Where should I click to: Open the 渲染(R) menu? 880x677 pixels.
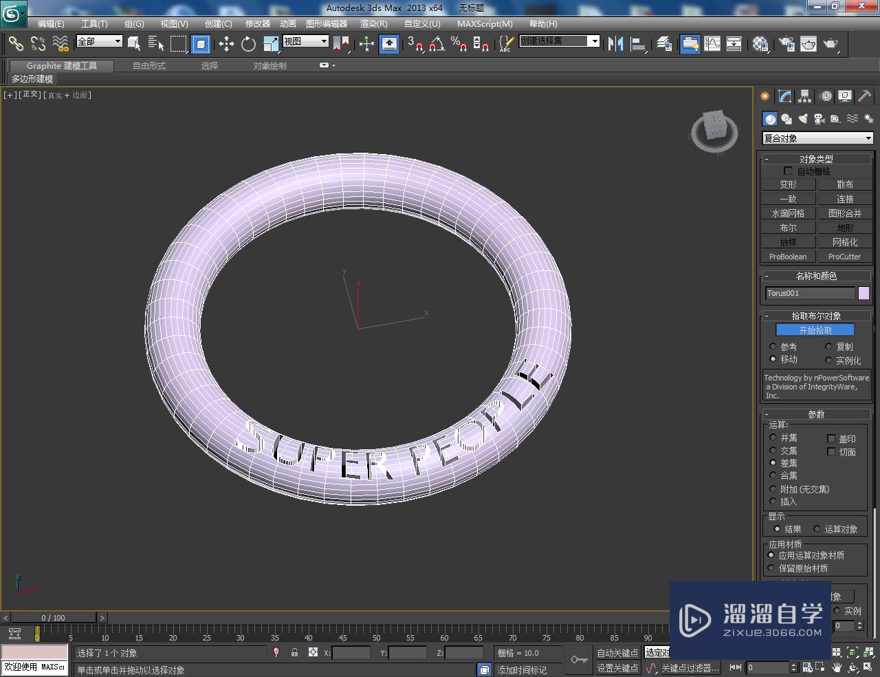pos(374,24)
